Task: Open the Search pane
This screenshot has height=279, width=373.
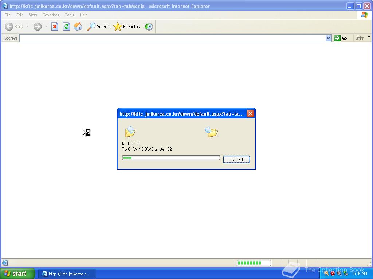Action: click(98, 27)
